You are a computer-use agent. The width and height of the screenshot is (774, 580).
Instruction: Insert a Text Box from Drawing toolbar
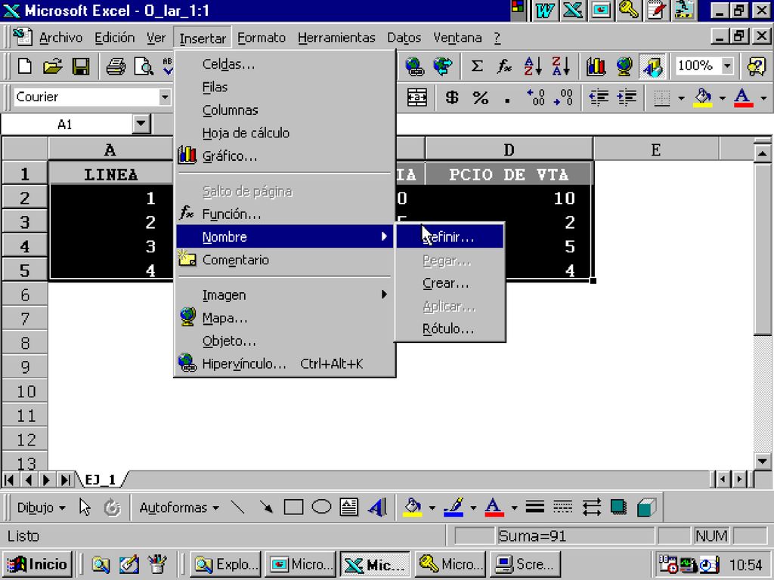[x=349, y=507]
